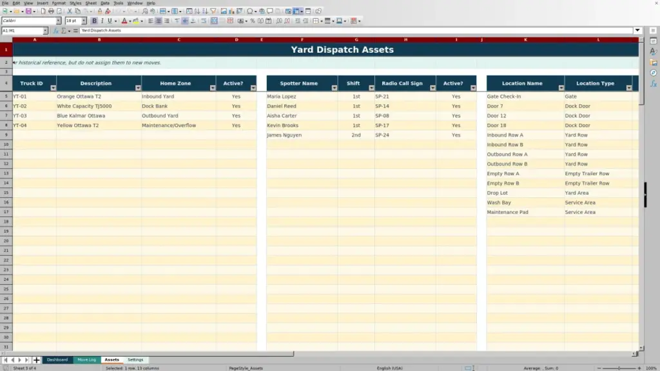
Task: Click the Clone Formatting paintbrush icon
Action: (100, 11)
